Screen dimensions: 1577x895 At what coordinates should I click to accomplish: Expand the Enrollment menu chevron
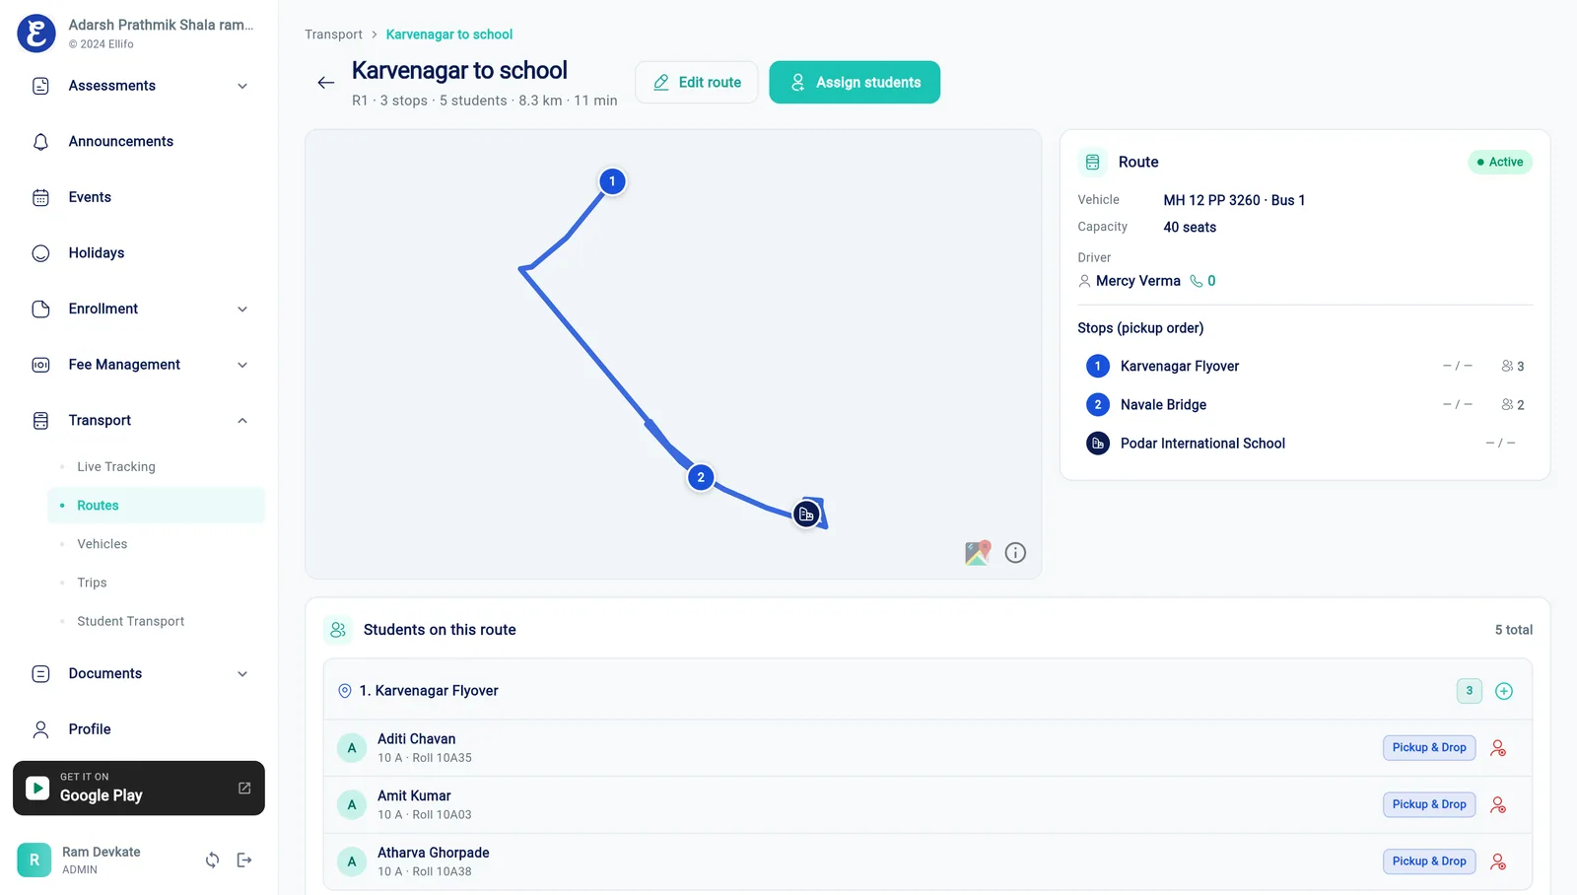point(242,309)
